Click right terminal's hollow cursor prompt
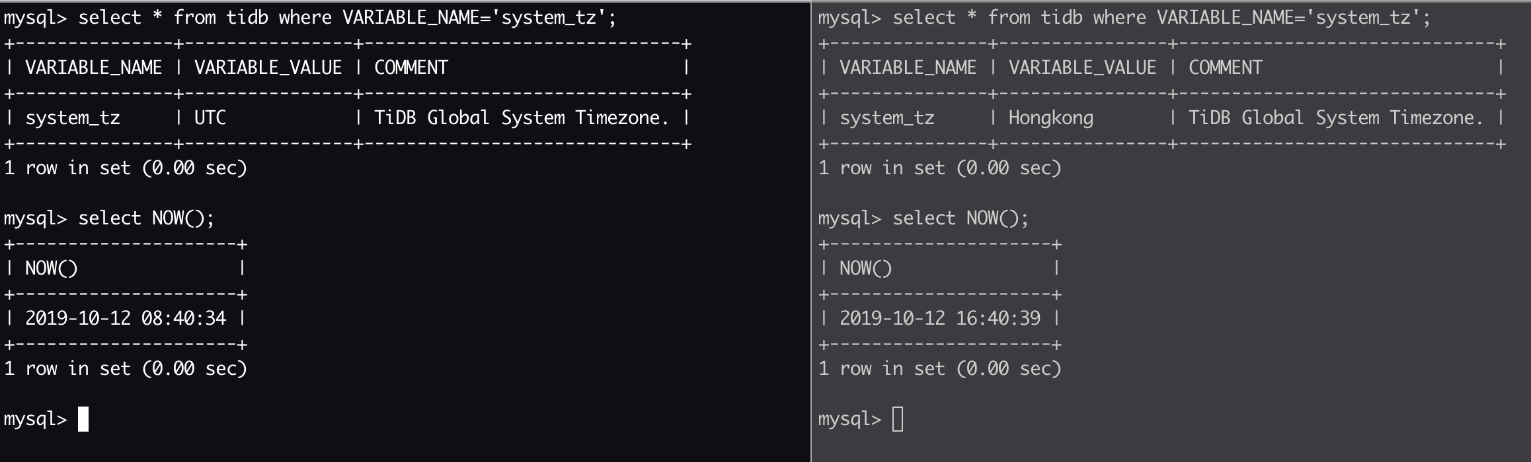The width and height of the screenshot is (1531, 462). (x=898, y=419)
